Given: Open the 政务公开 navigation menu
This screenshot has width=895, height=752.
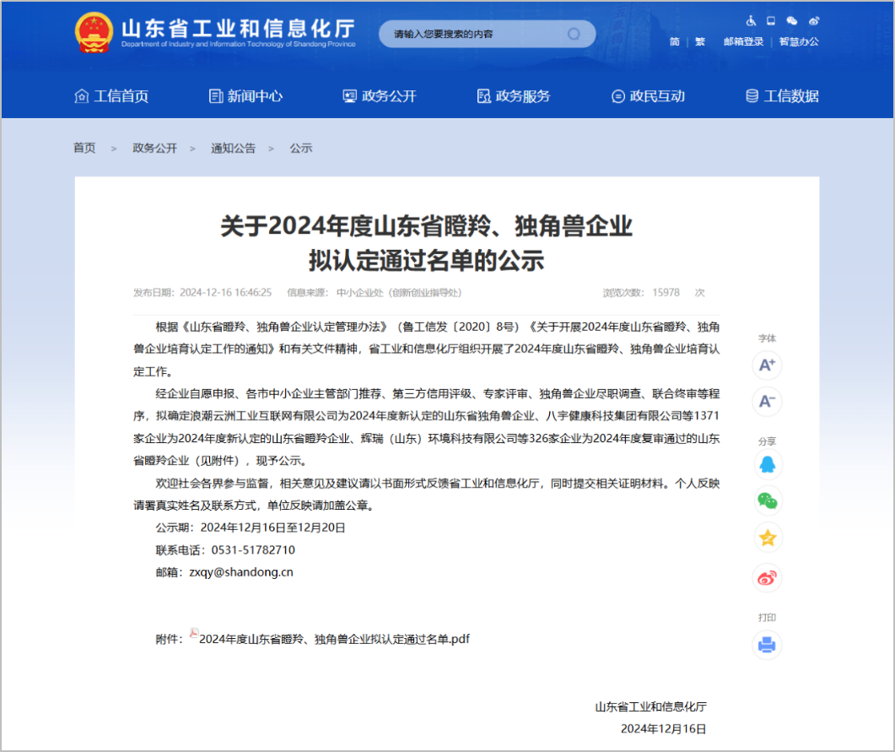Looking at the screenshot, I should [380, 96].
